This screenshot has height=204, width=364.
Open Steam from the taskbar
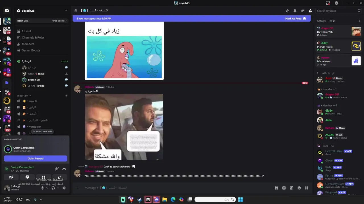coord(139,199)
